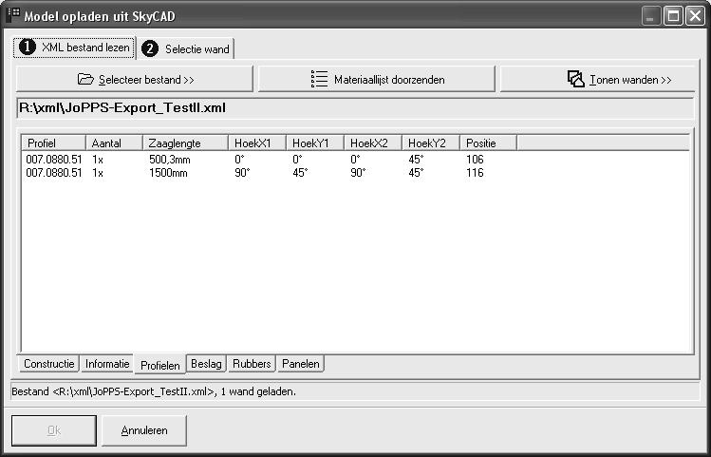Select the Profielen bottom tab
Viewport: 711px width, 457px height.
(160, 365)
